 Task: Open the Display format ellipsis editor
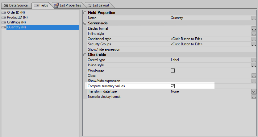point(254,28)
